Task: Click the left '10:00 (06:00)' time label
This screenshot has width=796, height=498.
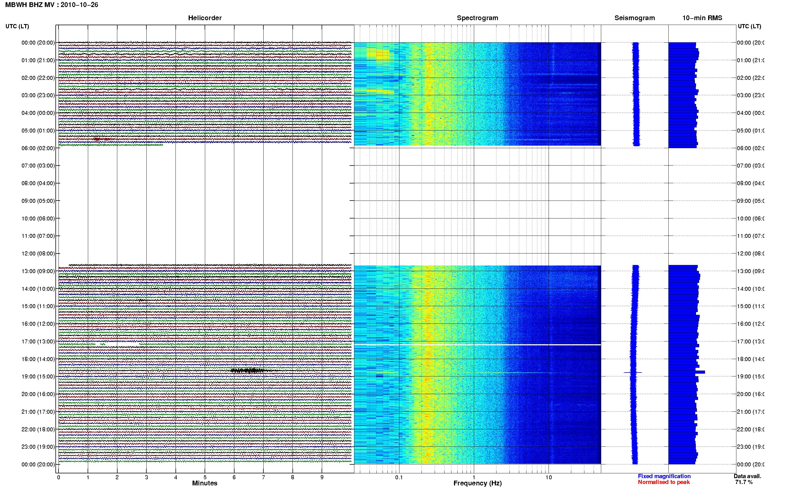Action: pos(38,218)
